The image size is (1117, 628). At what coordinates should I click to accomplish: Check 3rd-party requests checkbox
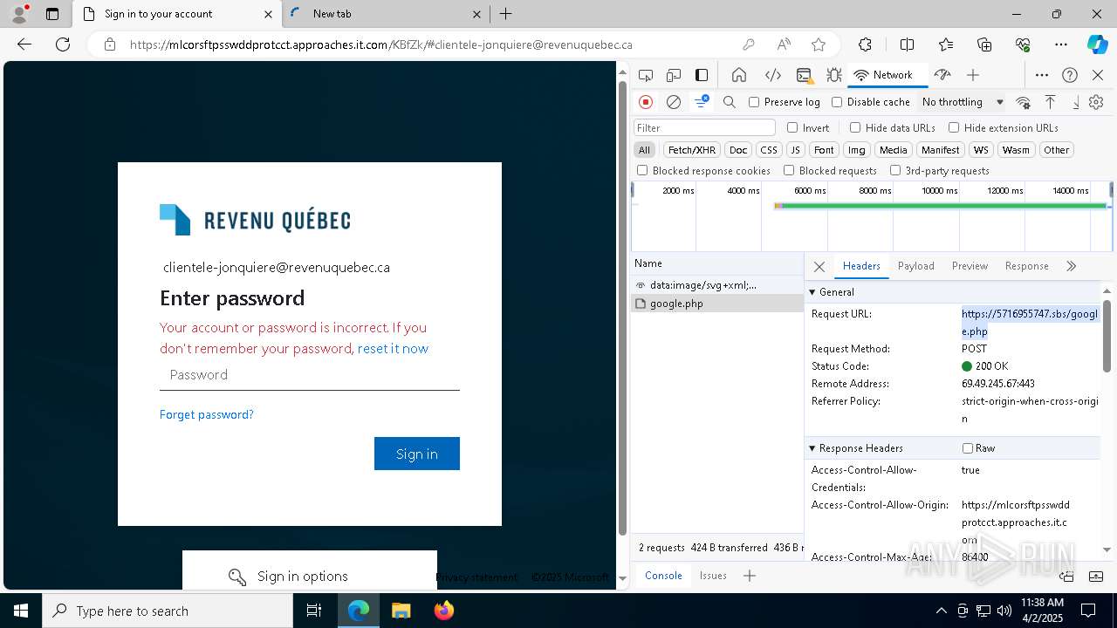click(x=895, y=170)
